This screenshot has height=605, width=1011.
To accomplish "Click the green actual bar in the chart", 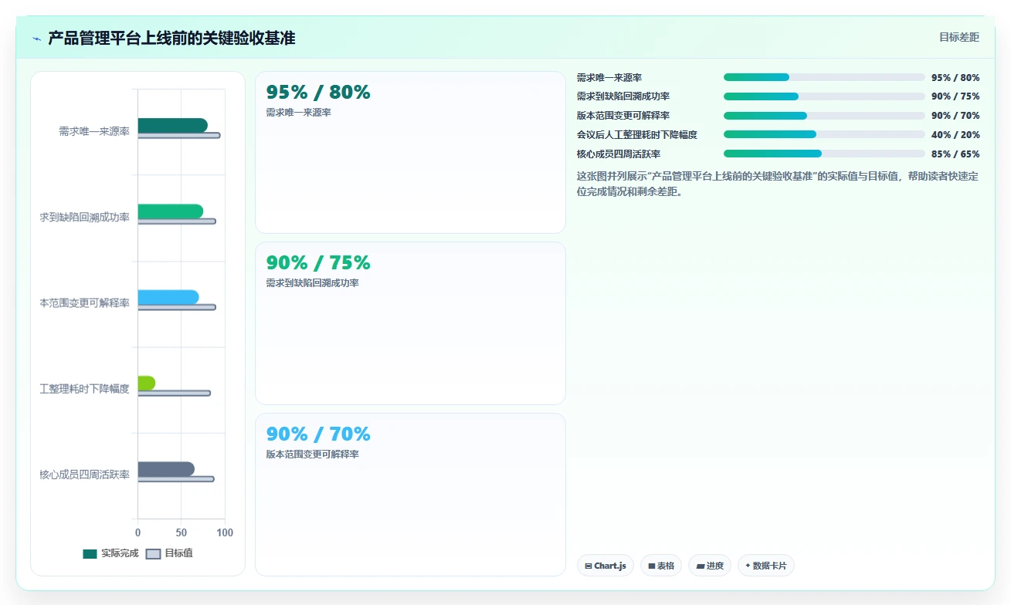I will 170,211.
